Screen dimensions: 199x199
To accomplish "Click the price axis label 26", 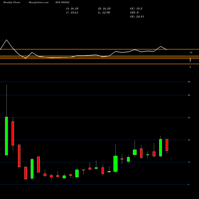I will [x=189, y=95].
